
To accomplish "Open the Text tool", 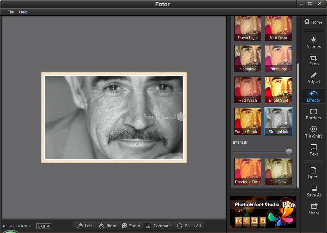I will tap(314, 150).
